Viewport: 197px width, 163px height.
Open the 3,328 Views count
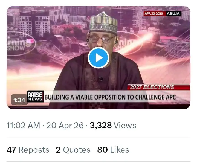coord(113,126)
